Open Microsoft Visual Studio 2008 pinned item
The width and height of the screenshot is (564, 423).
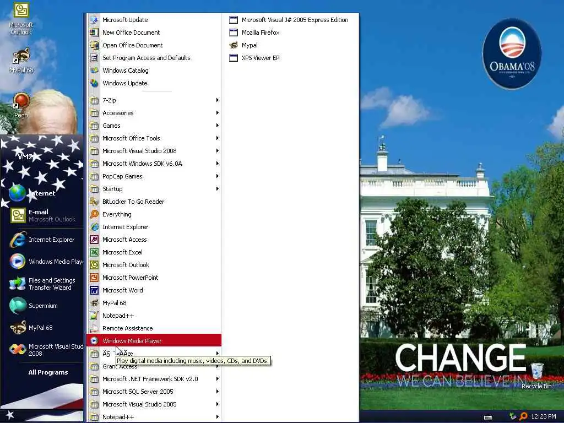(x=46, y=350)
